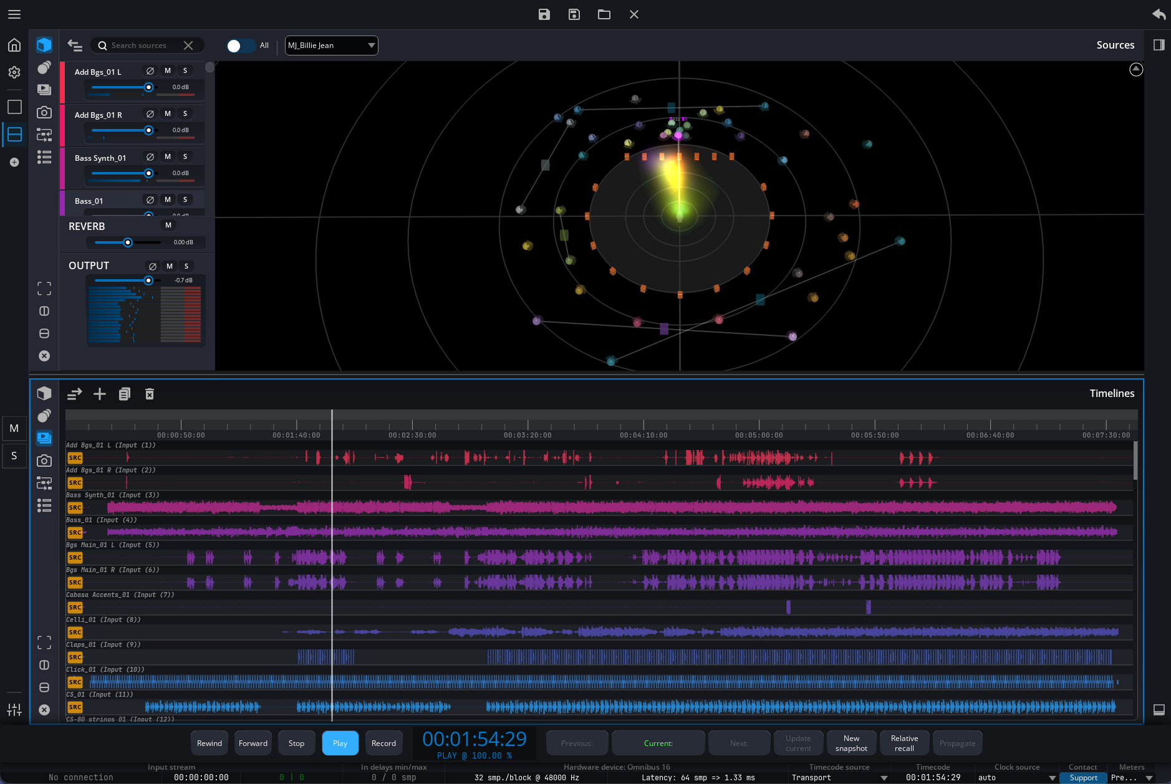
Task: Click the SRC badge on Click_01 track
Action: click(x=75, y=682)
